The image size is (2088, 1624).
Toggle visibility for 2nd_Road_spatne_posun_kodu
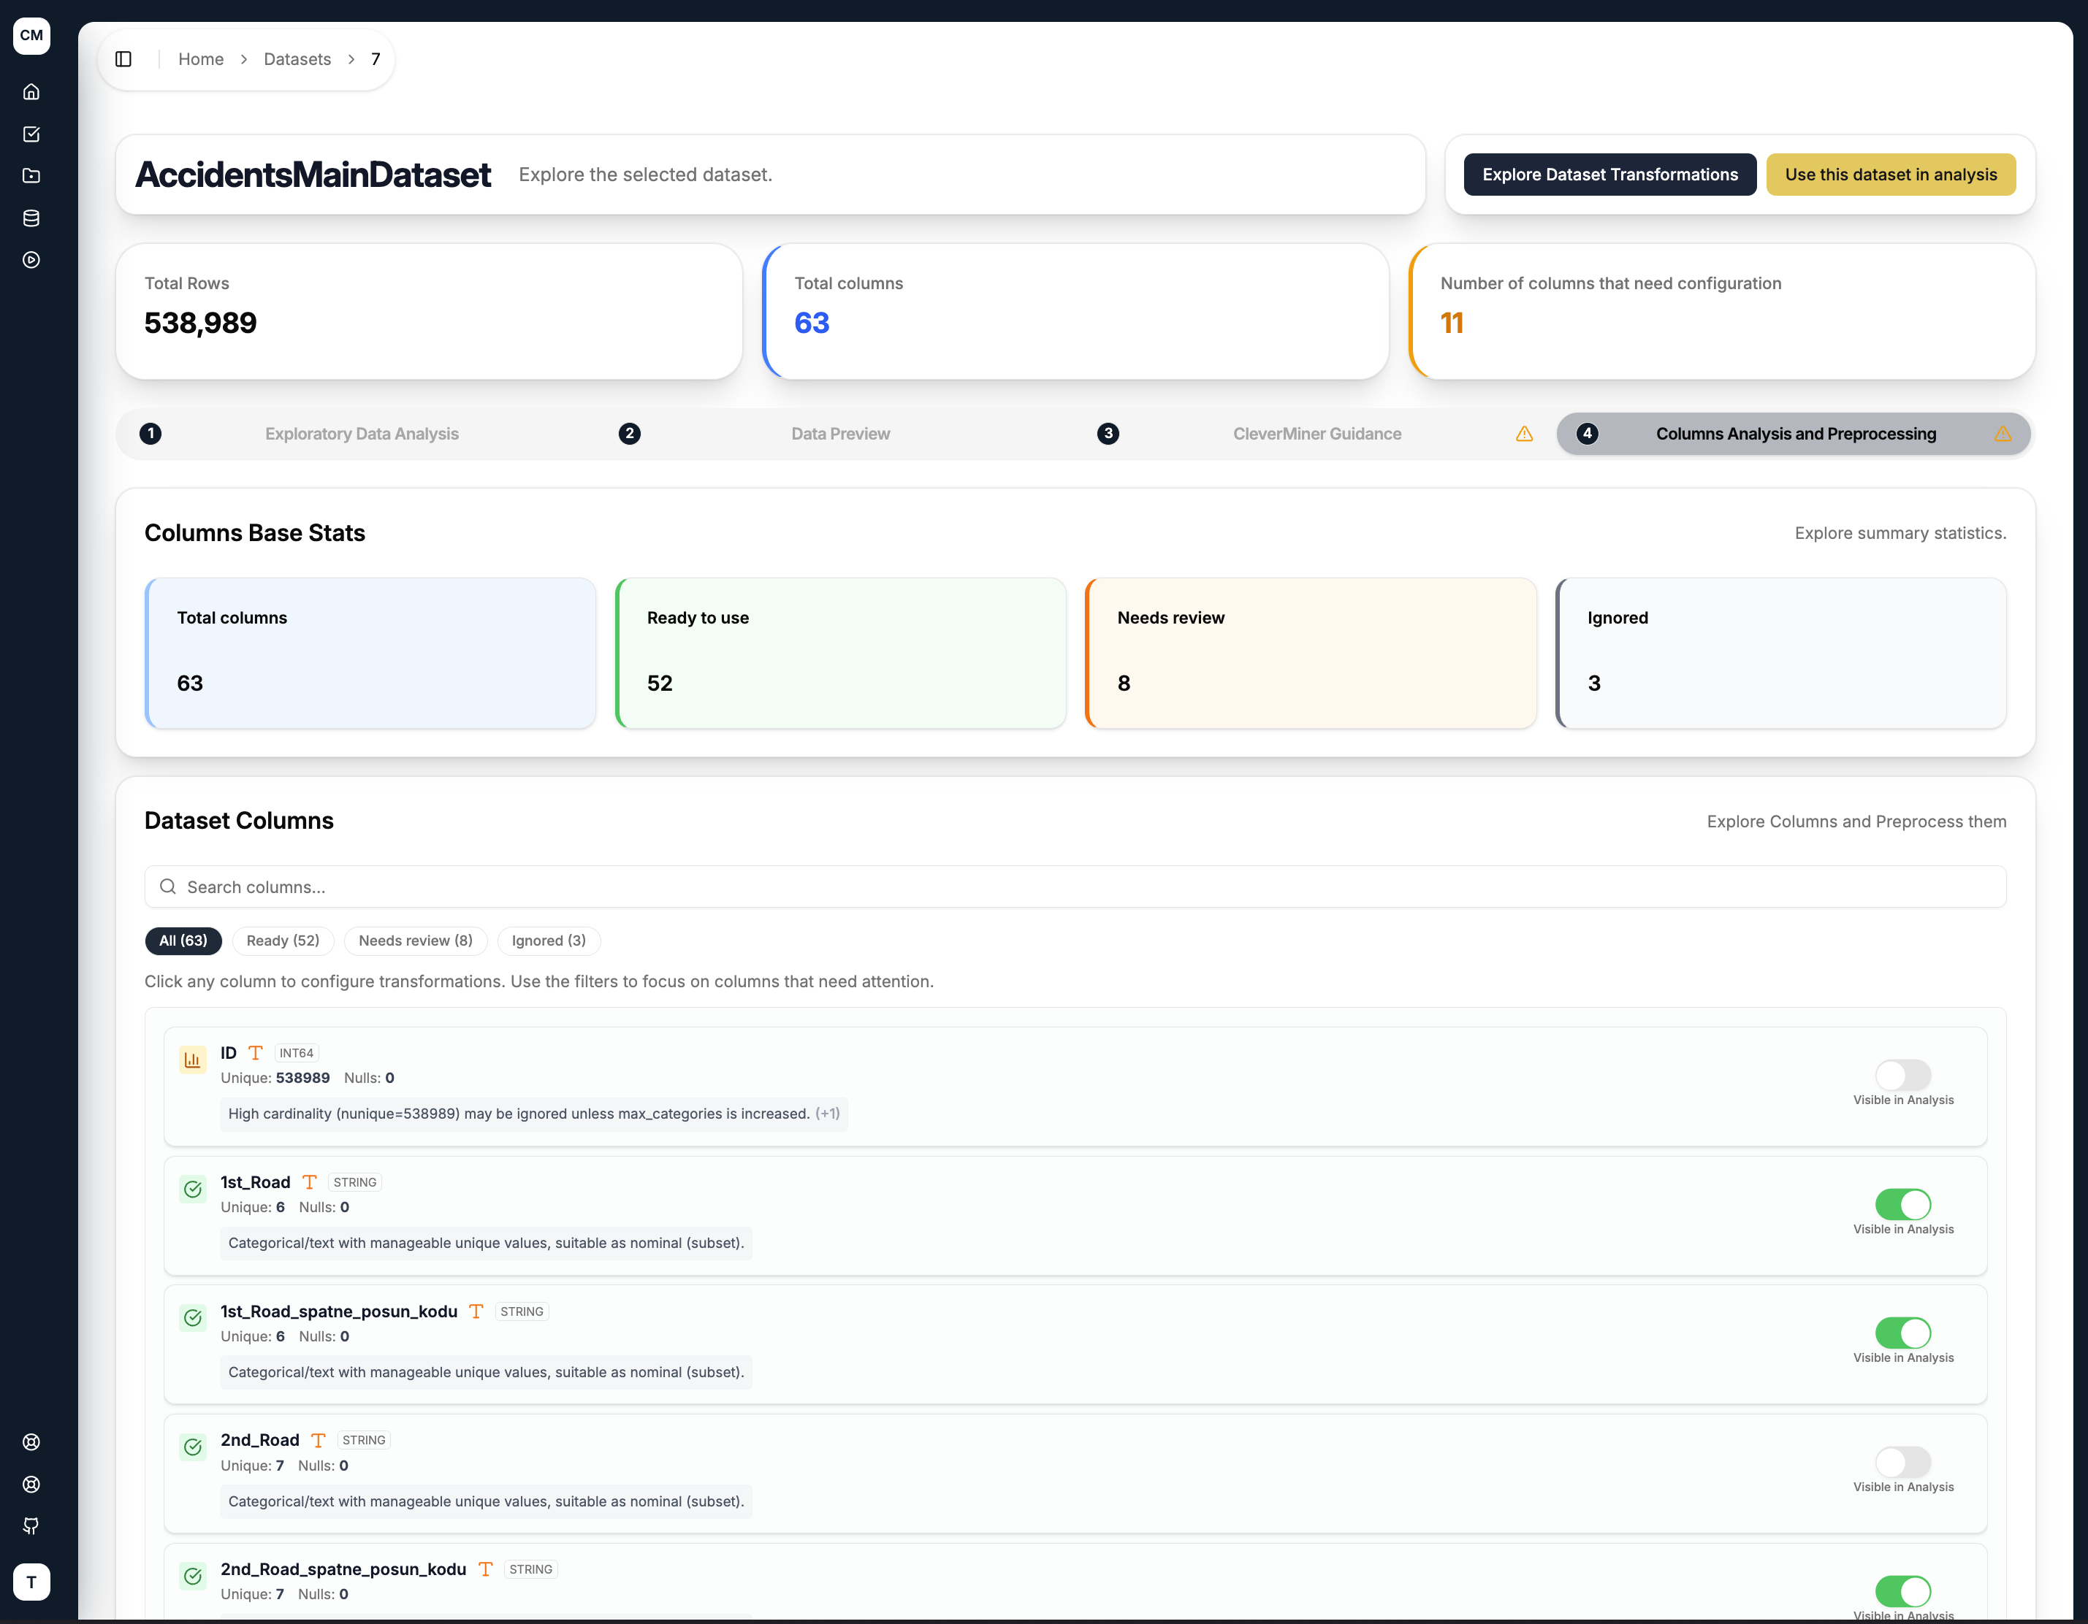pyautogui.click(x=1902, y=1590)
